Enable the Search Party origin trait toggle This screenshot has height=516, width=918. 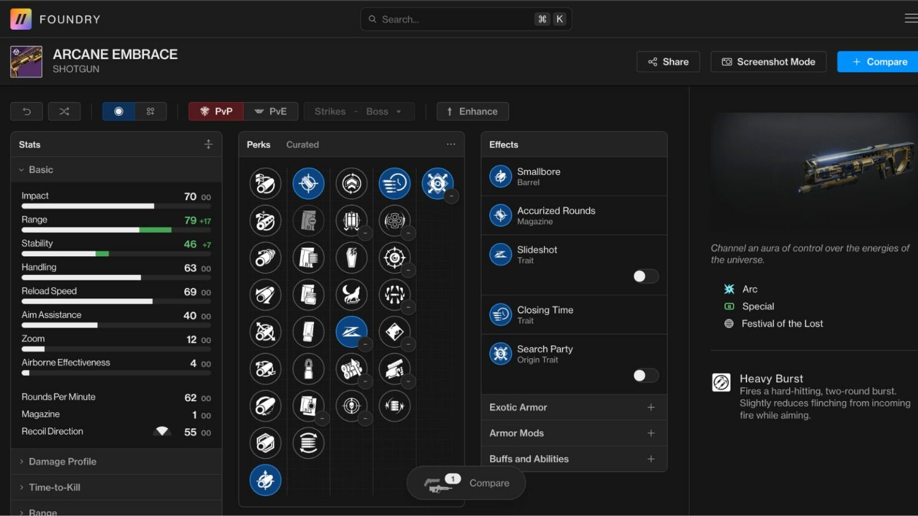pos(645,375)
